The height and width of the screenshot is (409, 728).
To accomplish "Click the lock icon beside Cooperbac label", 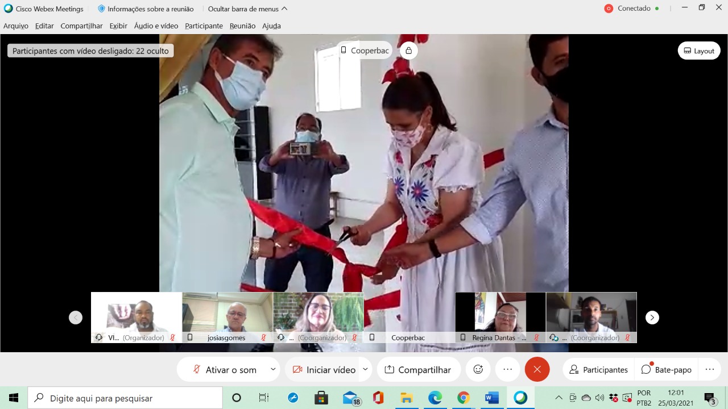I will click(x=408, y=51).
